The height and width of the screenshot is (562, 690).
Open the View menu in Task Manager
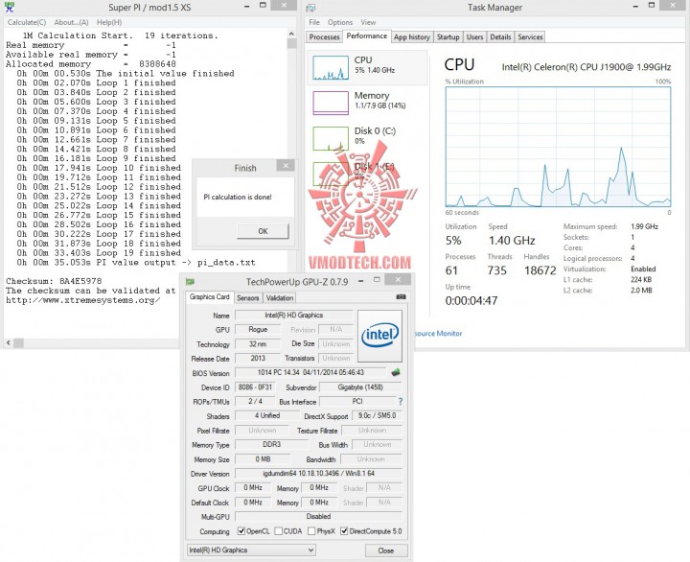click(368, 22)
